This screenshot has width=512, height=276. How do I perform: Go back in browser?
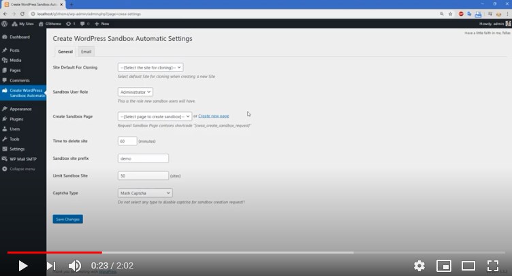5,14
